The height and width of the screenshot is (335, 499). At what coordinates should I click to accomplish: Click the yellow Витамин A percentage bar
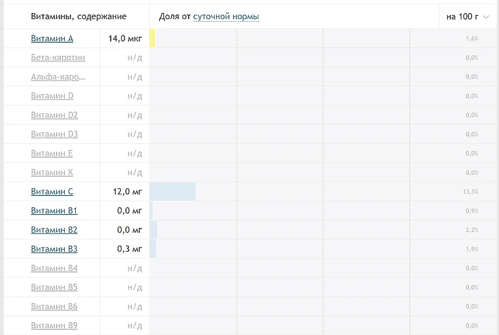pyautogui.click(x=152, y=39)
